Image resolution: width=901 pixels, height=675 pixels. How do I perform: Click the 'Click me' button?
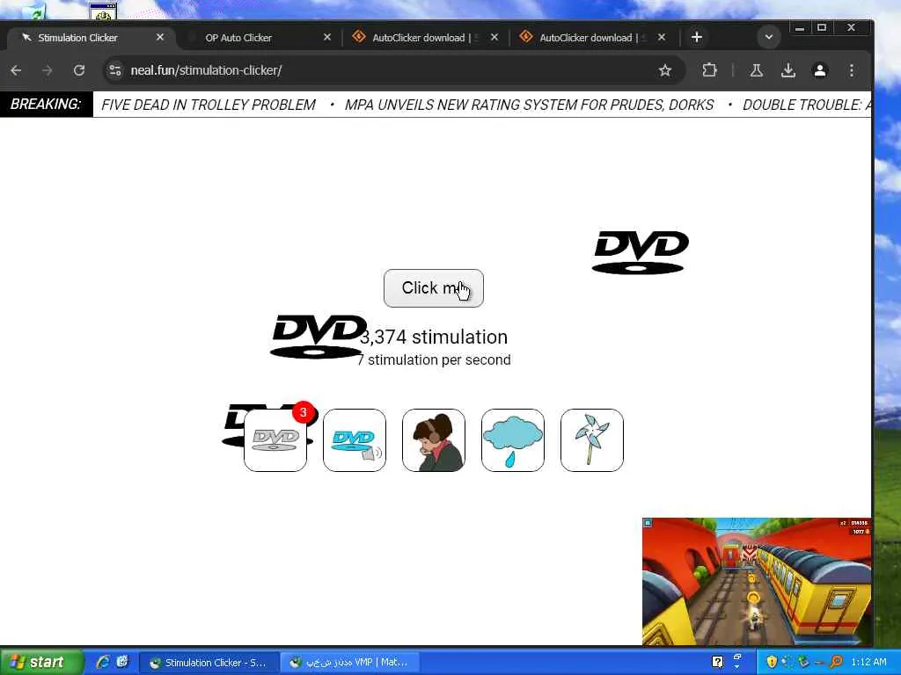(433, 288)
